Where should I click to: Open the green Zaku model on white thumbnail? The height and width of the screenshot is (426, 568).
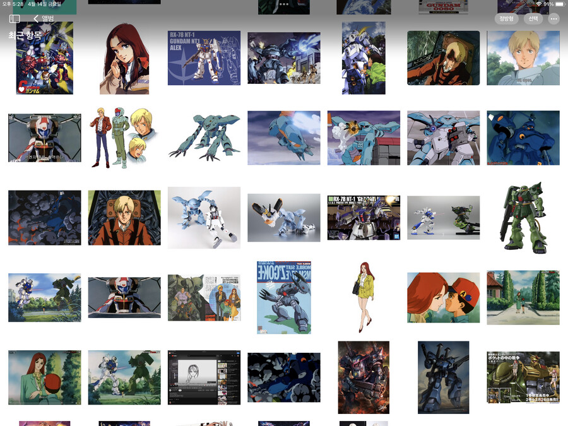(x=523, y=217)
